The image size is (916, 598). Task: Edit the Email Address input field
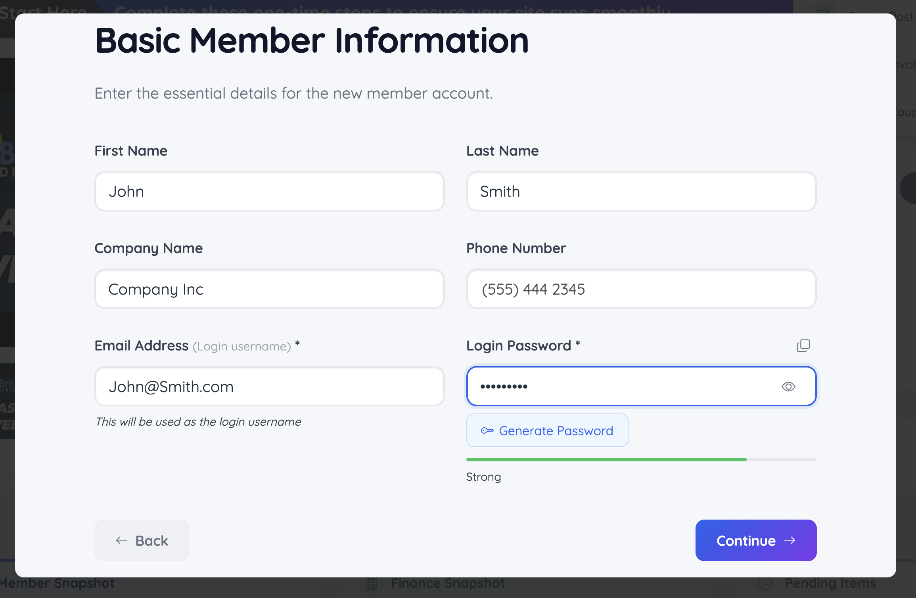pos(269,387)
